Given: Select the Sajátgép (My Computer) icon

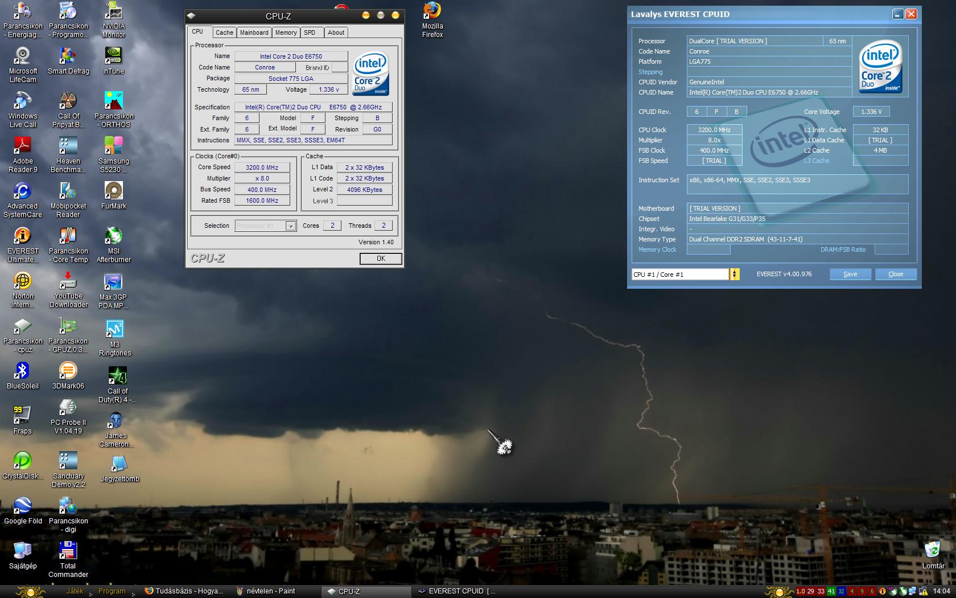Looking at the screenshot, I should click(23, 555).
